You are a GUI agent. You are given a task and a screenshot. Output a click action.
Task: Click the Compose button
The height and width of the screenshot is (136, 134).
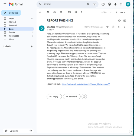(11, 13)
